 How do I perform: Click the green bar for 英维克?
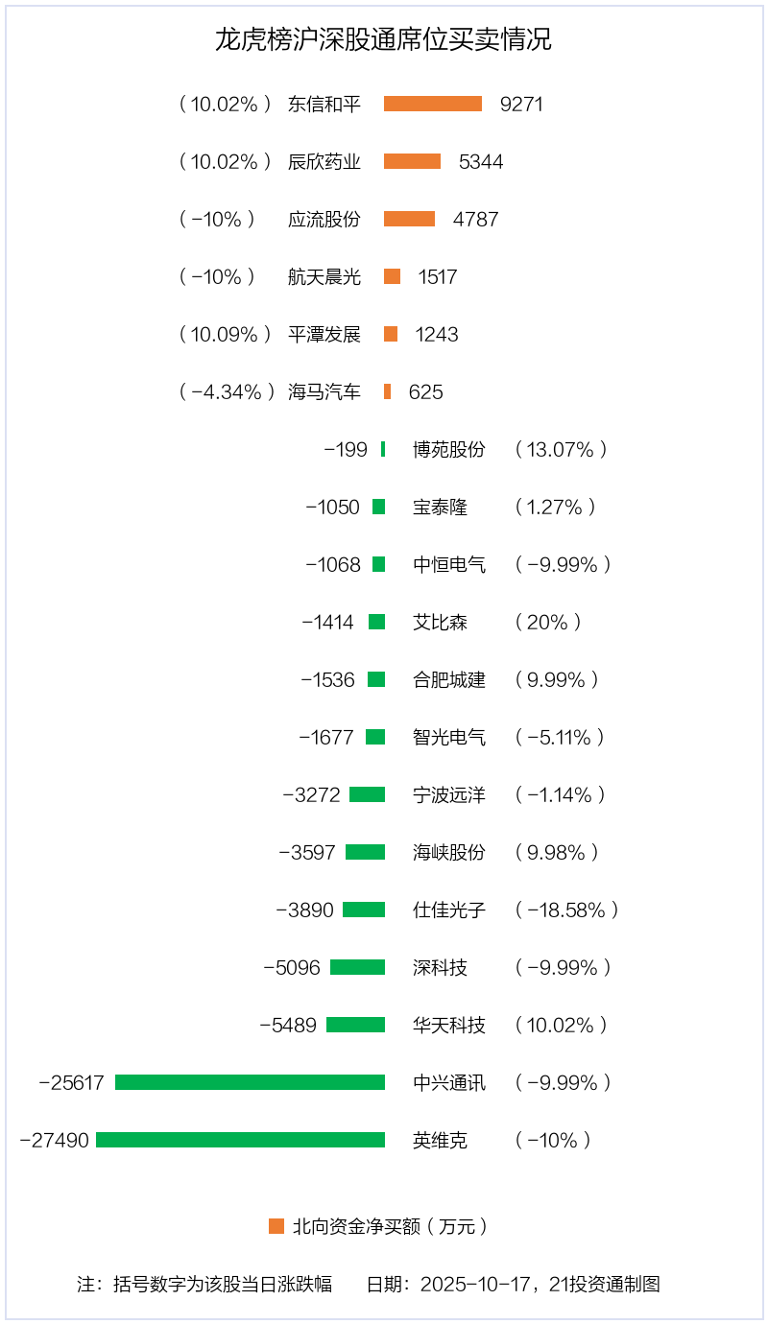pos(240,1140)
